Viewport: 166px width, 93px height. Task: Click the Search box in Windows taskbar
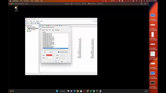click(x=63, y=91)
